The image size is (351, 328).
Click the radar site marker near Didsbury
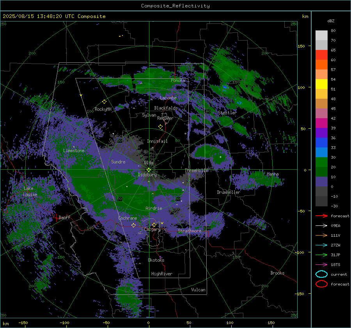(x=149, y=170)
